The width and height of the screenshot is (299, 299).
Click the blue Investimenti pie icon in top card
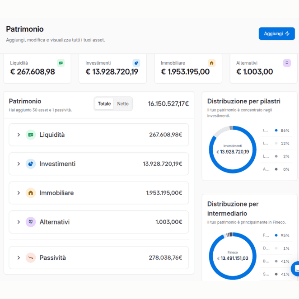136,63
